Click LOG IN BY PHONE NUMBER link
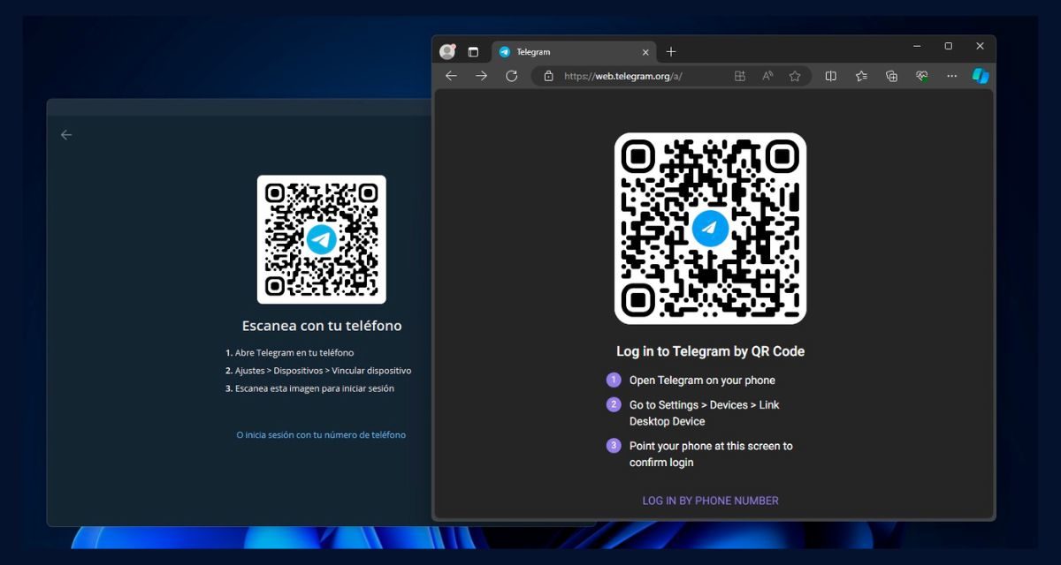Viewport: 1061px width, 565px height. (709, 501)
